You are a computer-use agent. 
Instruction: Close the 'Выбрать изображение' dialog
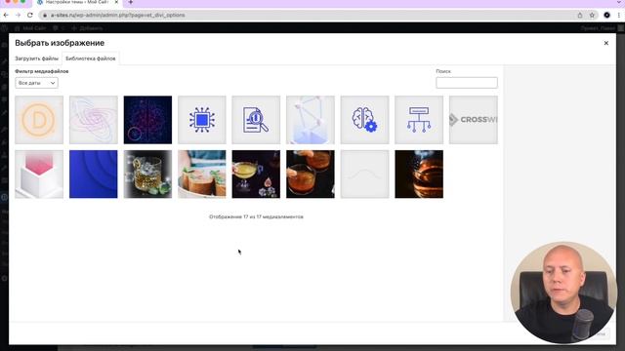pyautogui.click(x=605, y=43)
